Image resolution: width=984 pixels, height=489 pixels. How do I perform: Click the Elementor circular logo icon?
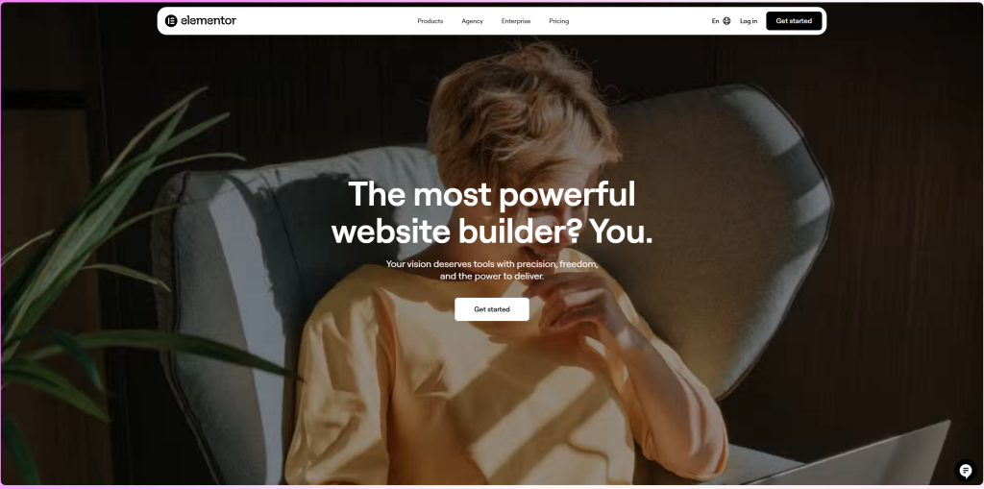pyautogui.click(x=171, y=21)
